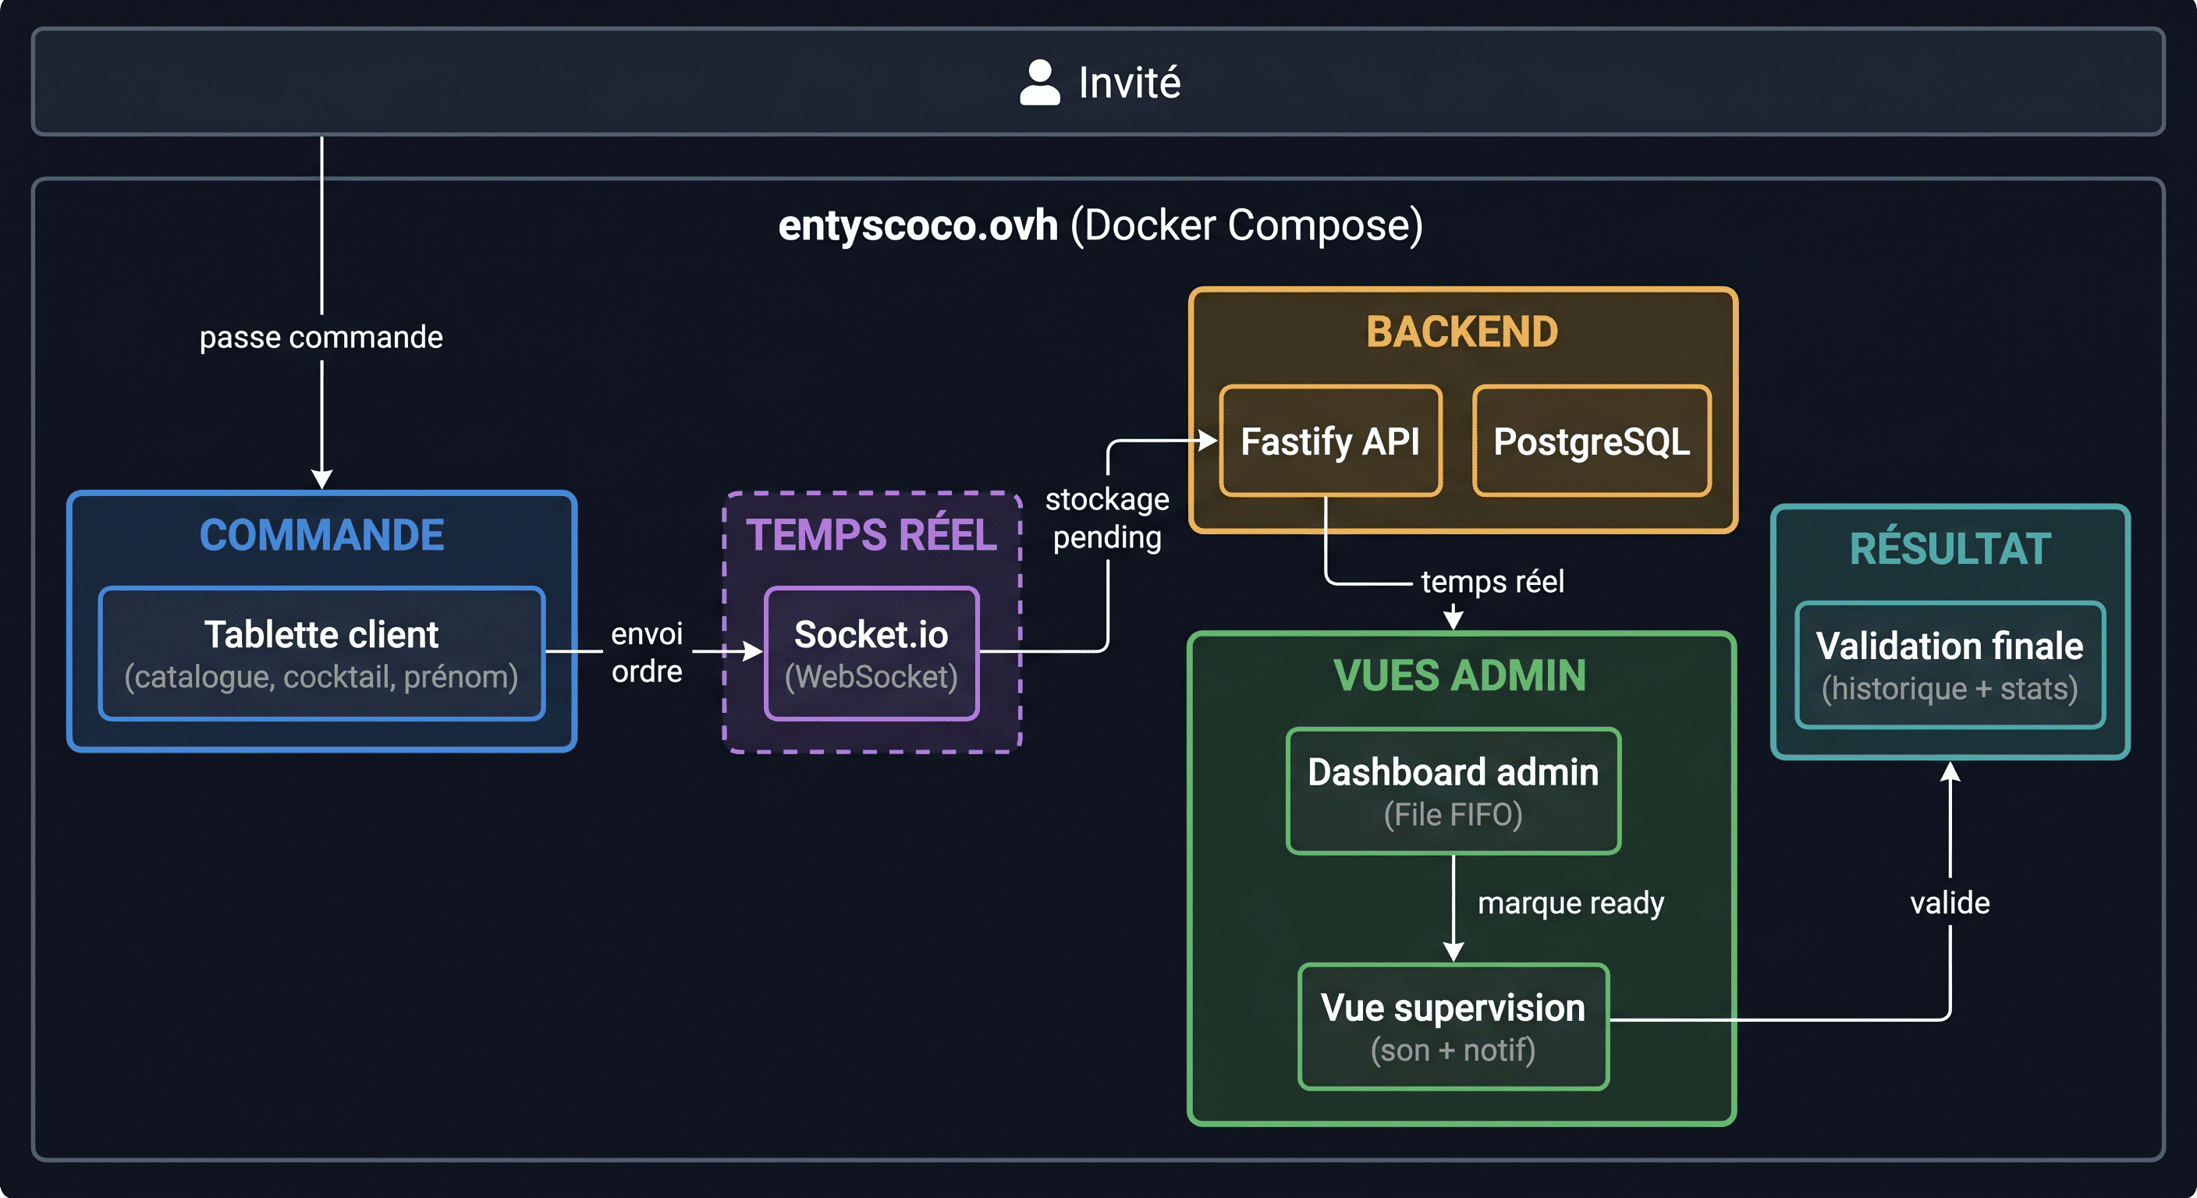Click the Dashboard admin box

click(x=1453, y=792)
